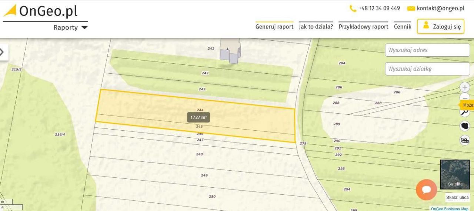This screenshot has width=474, height=211.
Task: Select parcel 248 on the map
Action: click(x=199, y=154)
